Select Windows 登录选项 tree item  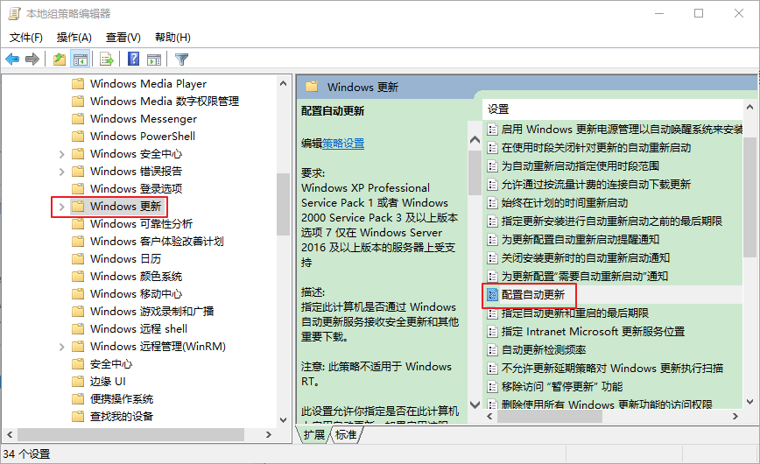point(137,188)
